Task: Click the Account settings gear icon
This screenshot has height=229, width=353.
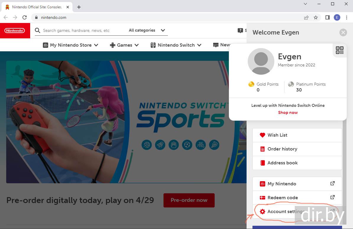Action: [x=262, y=212]
